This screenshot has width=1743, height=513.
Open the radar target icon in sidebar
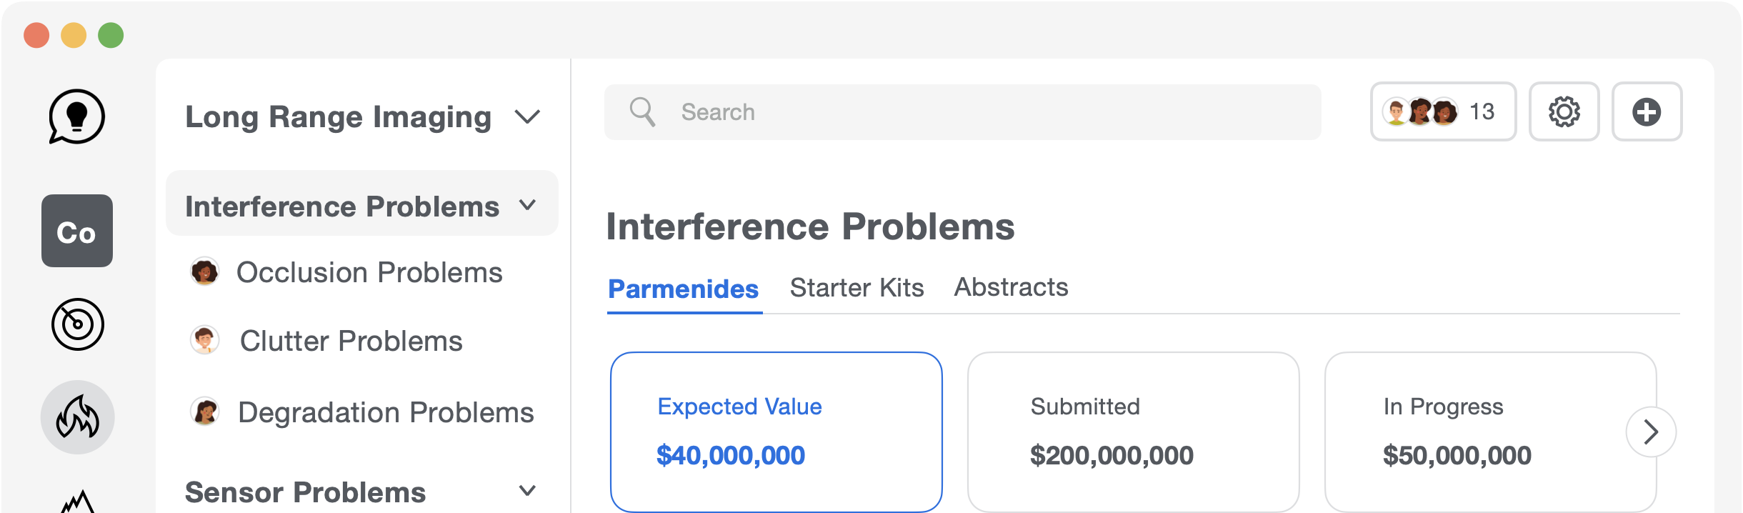[78, 324]
